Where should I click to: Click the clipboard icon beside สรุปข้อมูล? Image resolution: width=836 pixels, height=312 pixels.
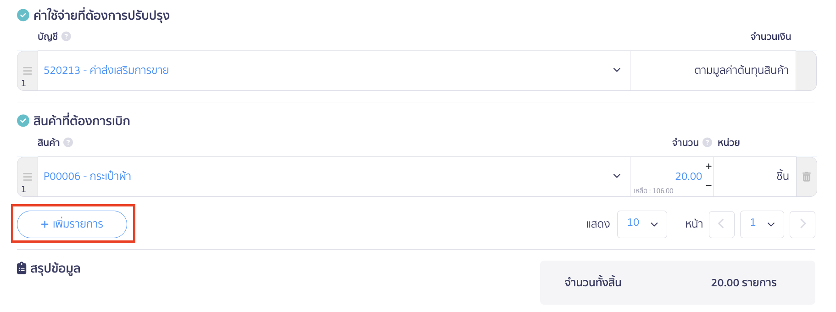click(x=22, y=268)
